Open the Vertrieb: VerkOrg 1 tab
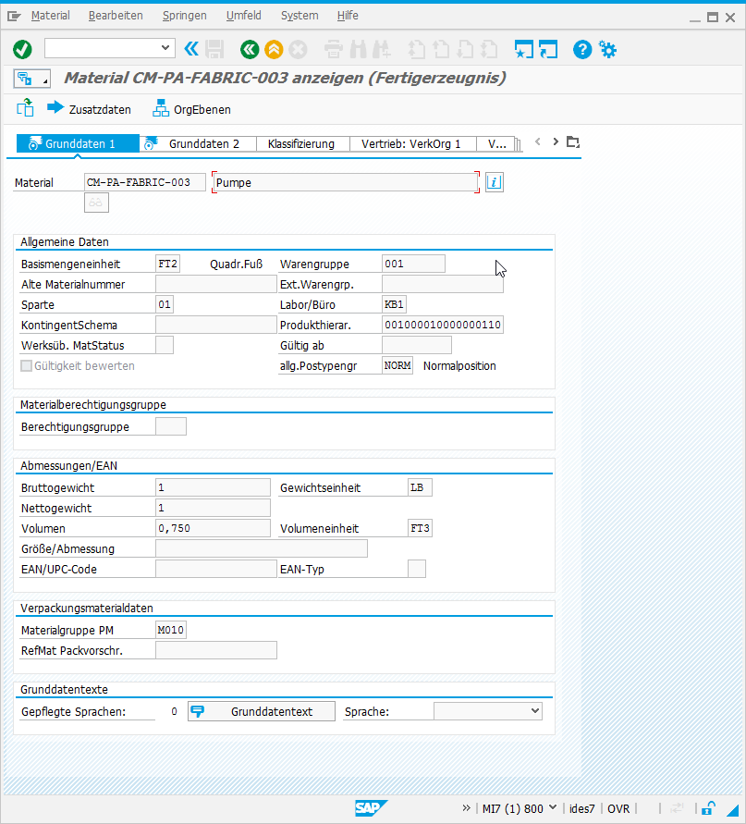Screen dimensions: 746x824 (x=413, y=143)
